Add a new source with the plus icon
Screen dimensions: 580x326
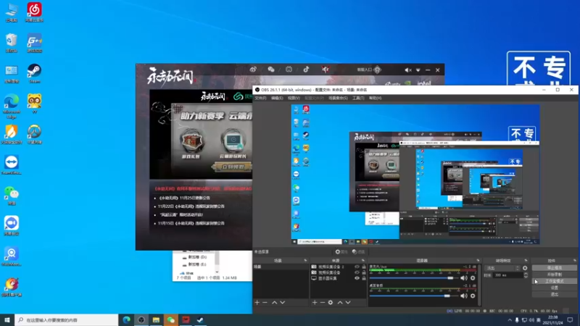point(315,302)
